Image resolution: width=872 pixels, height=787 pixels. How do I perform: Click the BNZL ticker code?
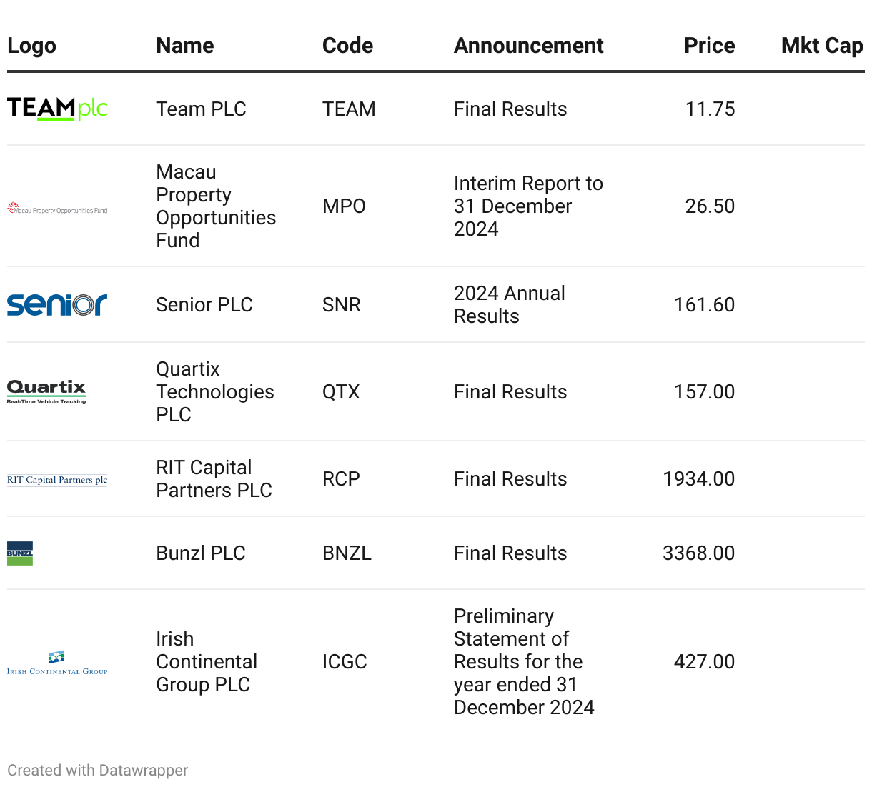pyautogui.click(x=347, y=553)
